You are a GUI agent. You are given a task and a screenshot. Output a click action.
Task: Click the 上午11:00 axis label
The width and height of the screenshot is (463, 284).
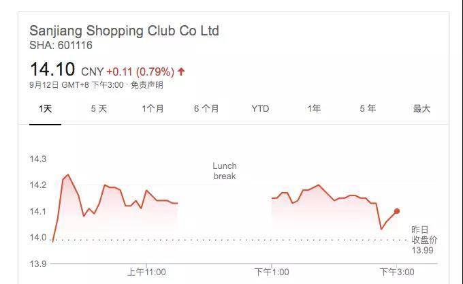[x=146, y=272]
